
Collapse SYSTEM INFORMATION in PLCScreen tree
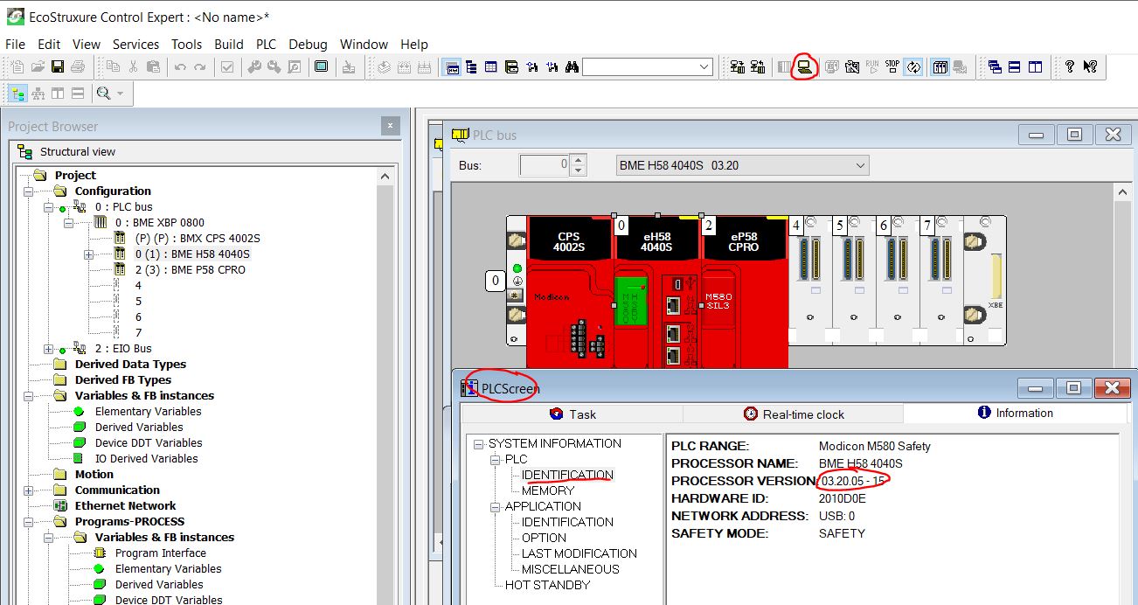[x=479, y=443]
